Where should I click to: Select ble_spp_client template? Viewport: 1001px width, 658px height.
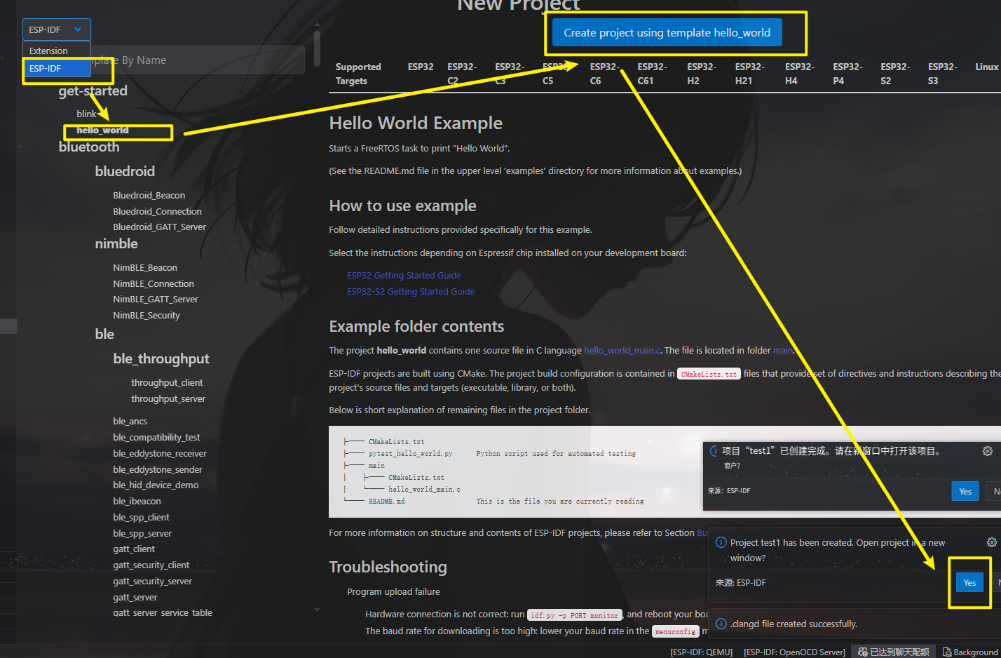click(x=141, y=517)
